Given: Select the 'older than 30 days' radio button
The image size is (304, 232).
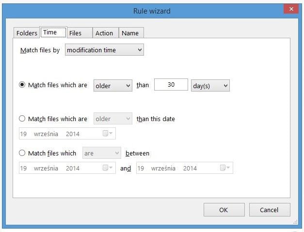Looking at the screenshot, I should 22,85.
